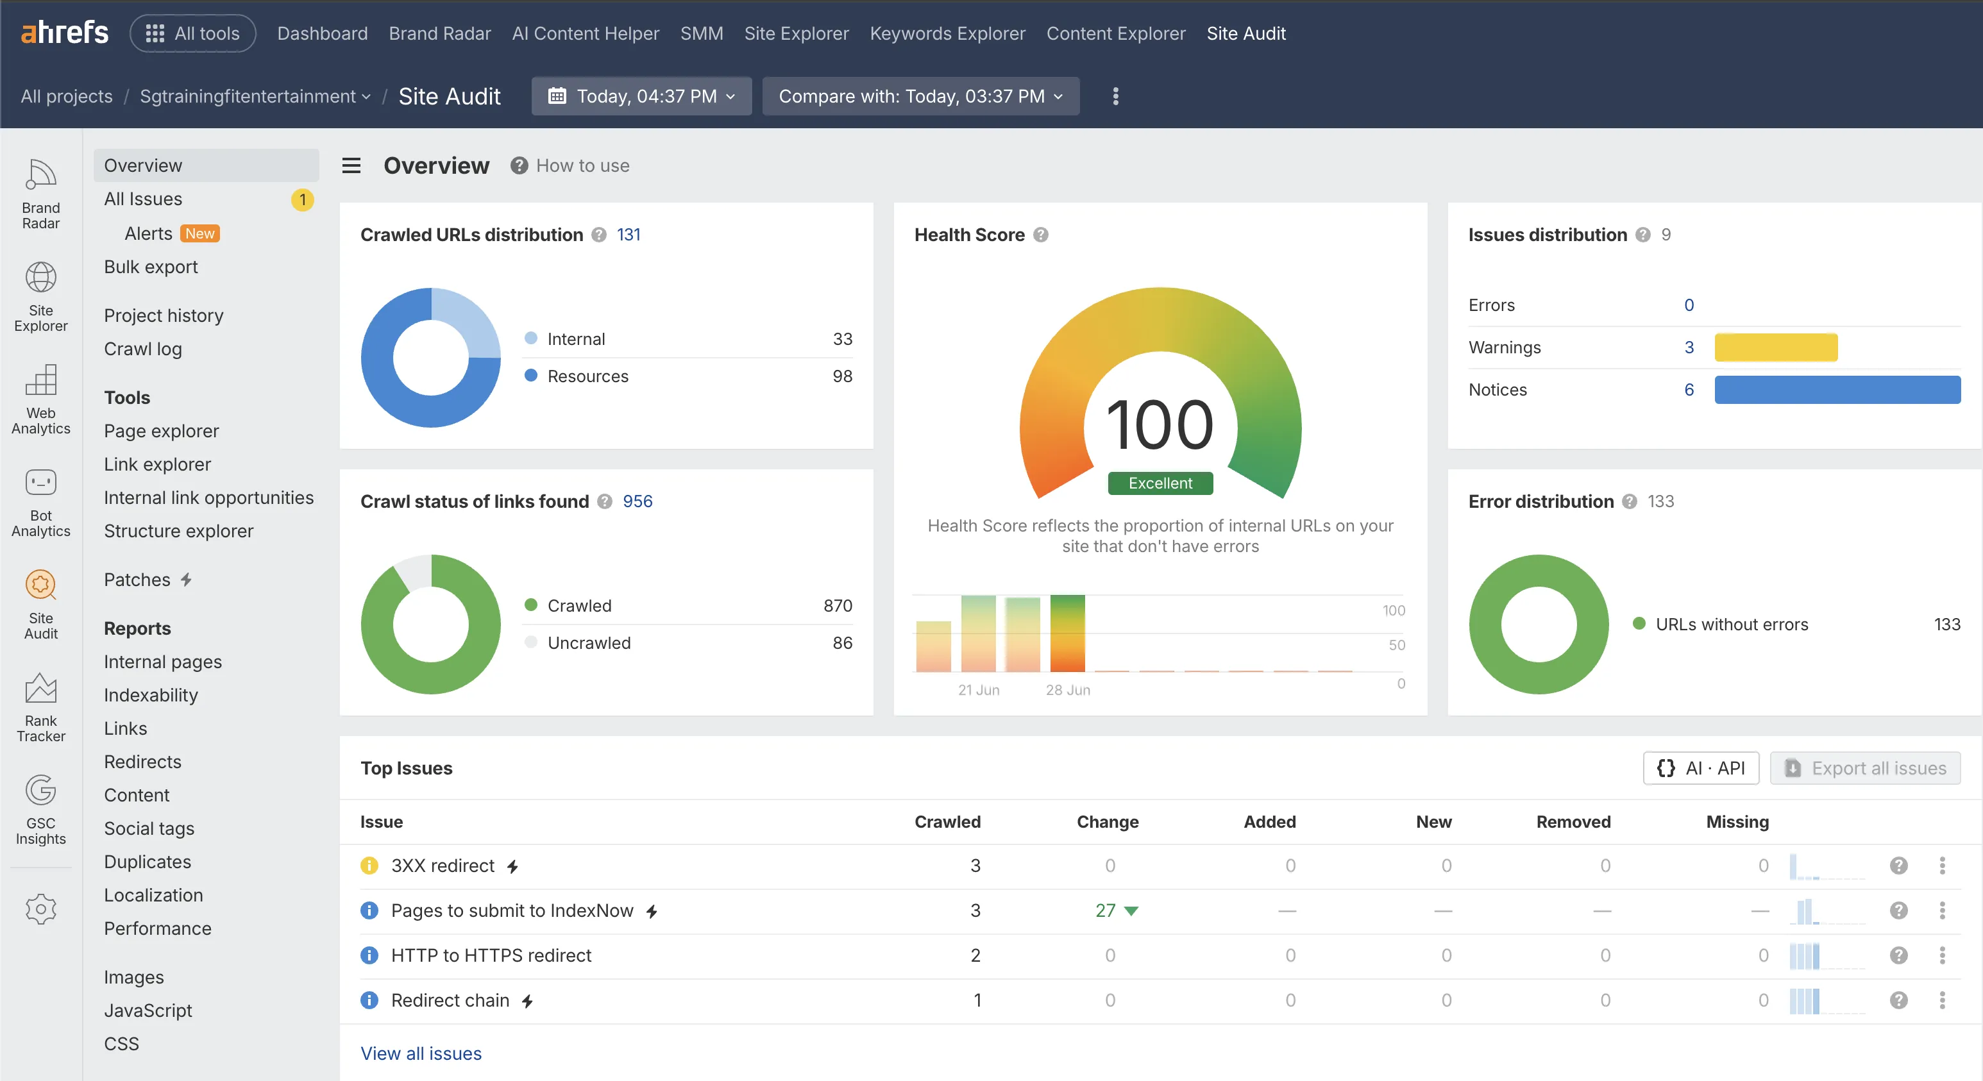1983x1081 pixels.
Task: Click help icon next to Issues distribution
Action: click(x=1642, y=235)
